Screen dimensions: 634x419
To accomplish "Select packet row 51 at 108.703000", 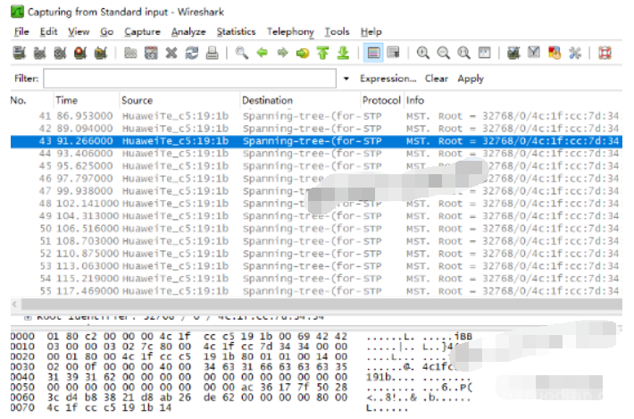I will tap(316, 241).
